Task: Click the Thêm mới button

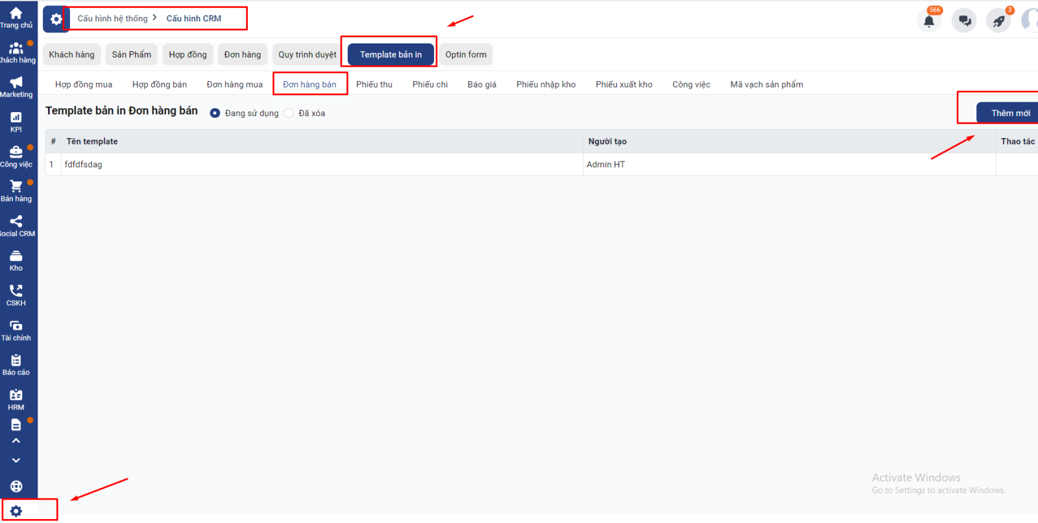Action: click(1009, 113)
